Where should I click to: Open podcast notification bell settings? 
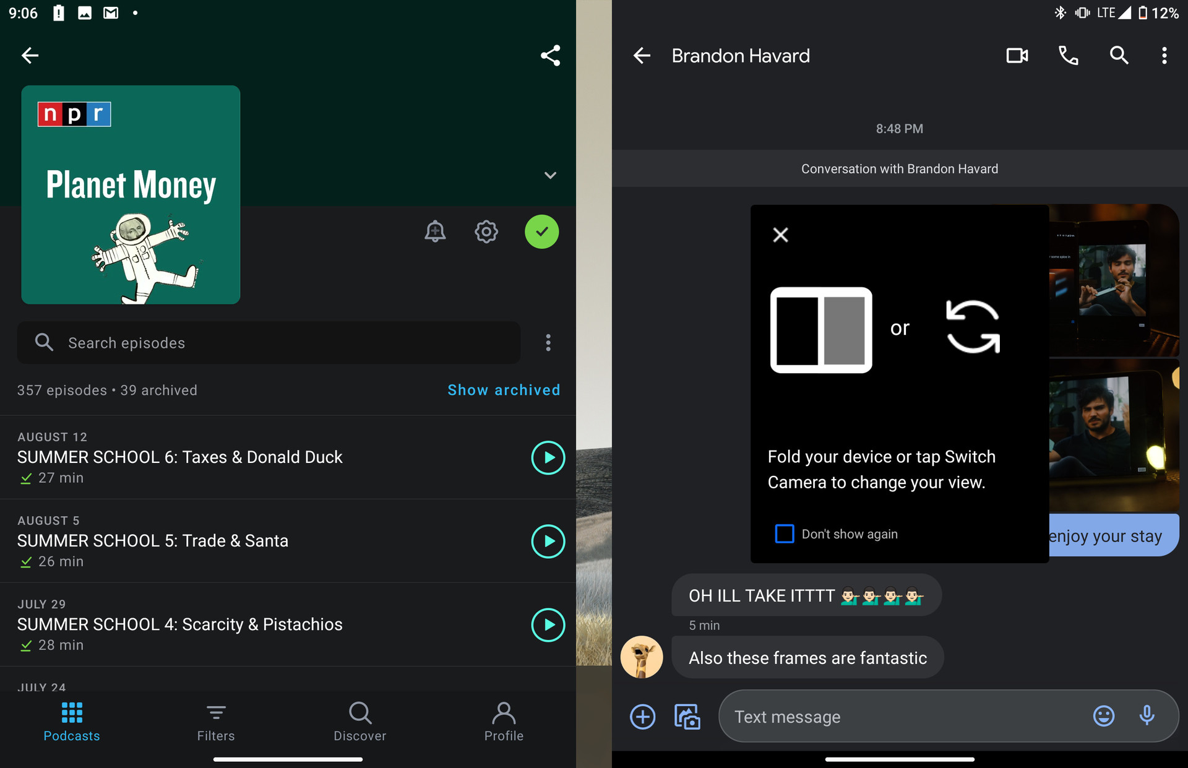point(435,231)
